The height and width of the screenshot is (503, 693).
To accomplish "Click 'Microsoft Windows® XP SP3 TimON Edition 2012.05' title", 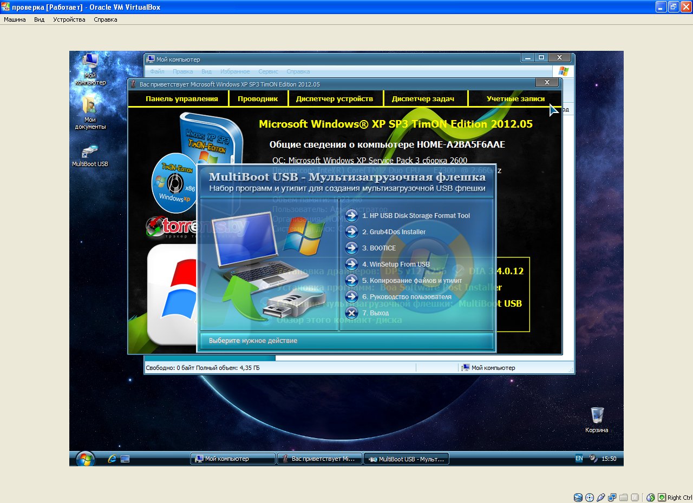I will [396, 124].
